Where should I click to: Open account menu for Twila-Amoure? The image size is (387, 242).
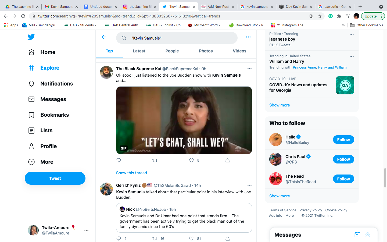(86, 230)
